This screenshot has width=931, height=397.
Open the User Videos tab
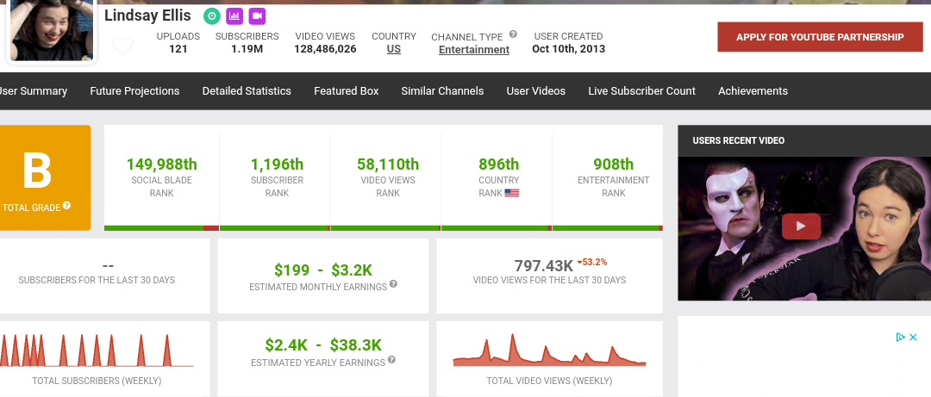535,90
